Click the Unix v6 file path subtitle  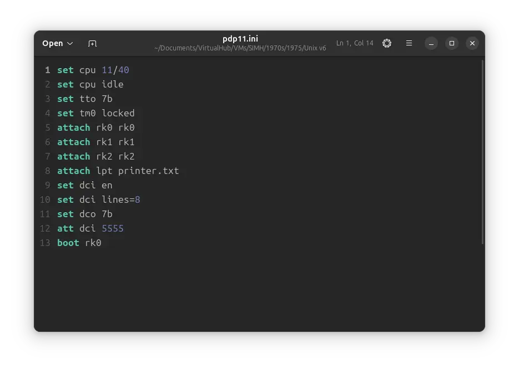click(240, 48)
